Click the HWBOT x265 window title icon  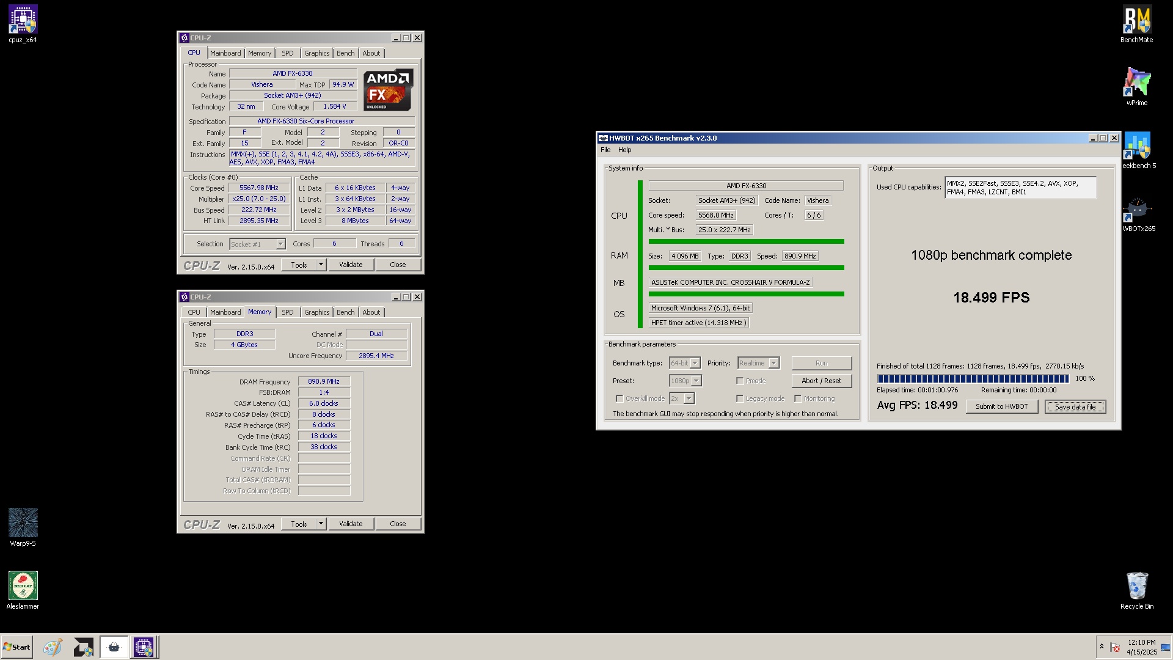click(603, 138)
